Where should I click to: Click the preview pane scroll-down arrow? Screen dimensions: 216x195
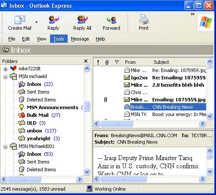[210, 171]
